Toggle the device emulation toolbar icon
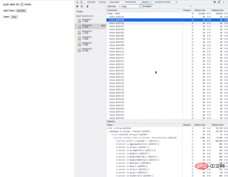 pyautogui.click(x=81, y=2)
